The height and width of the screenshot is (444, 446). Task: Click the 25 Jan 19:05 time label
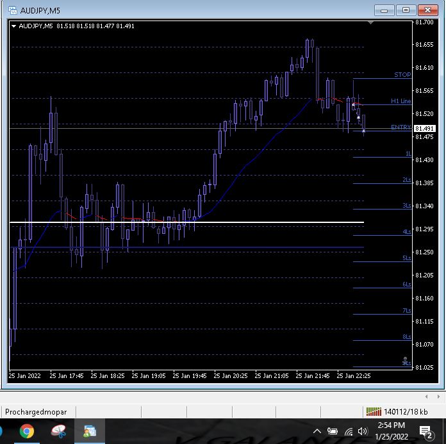point(149,375)
